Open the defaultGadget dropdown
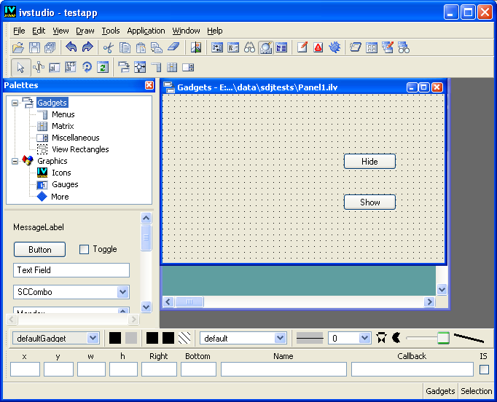 pyautogui.click(x=93, y=338)
